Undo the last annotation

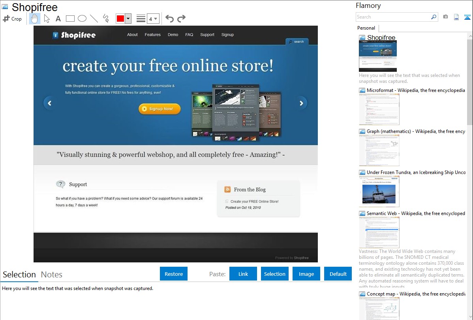click(x=169, y=19)
